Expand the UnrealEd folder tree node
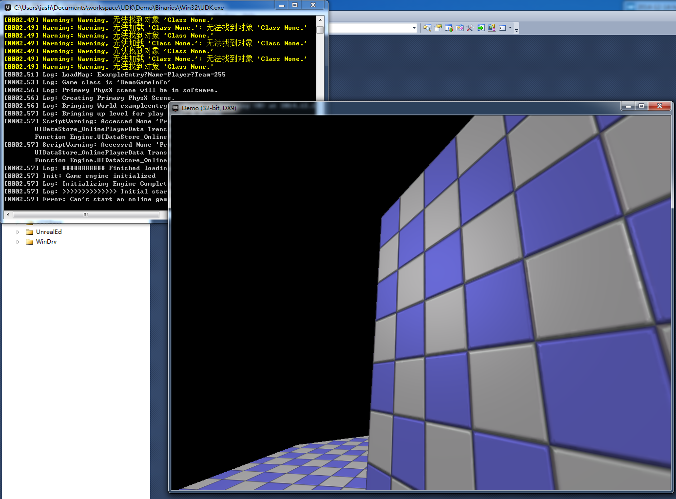 click(18, 232)
